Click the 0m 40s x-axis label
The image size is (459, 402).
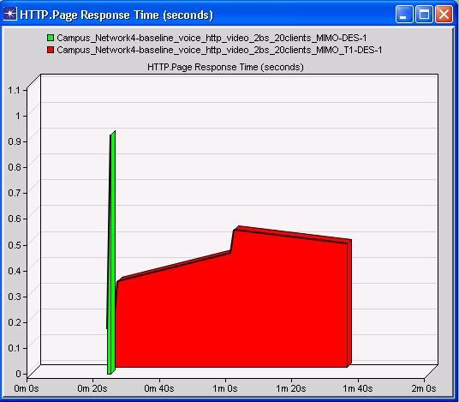(159, 388)
